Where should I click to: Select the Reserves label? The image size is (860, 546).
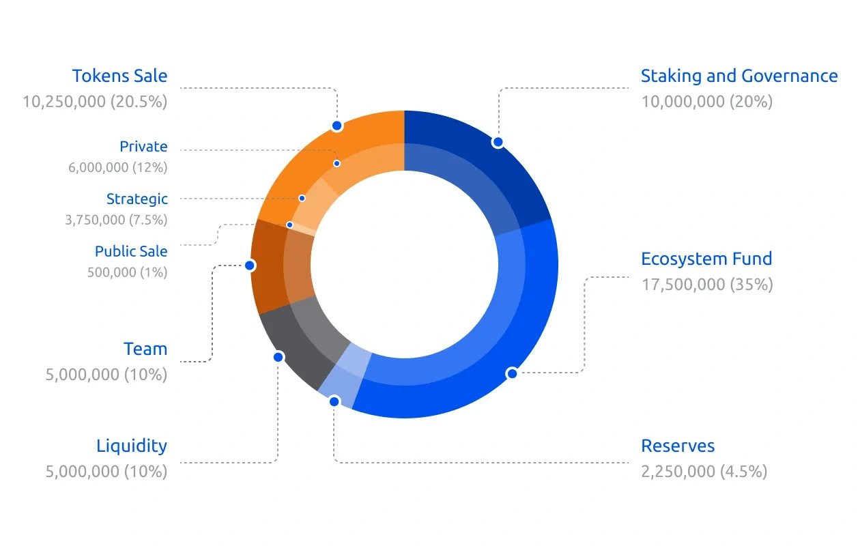[678, 446]
